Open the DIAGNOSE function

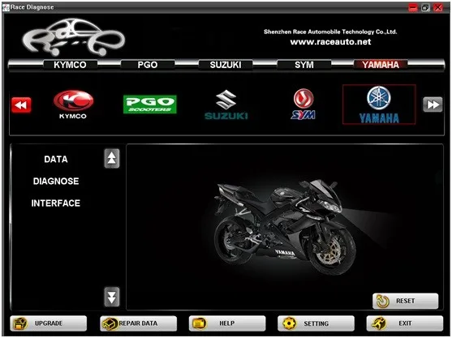(56, 181)
